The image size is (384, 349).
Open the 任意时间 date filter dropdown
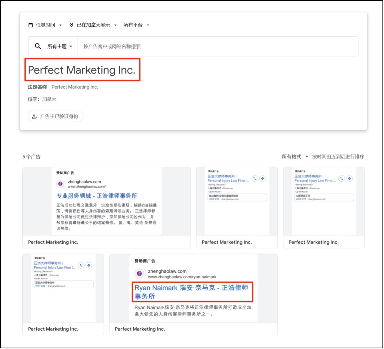(45, 25)
